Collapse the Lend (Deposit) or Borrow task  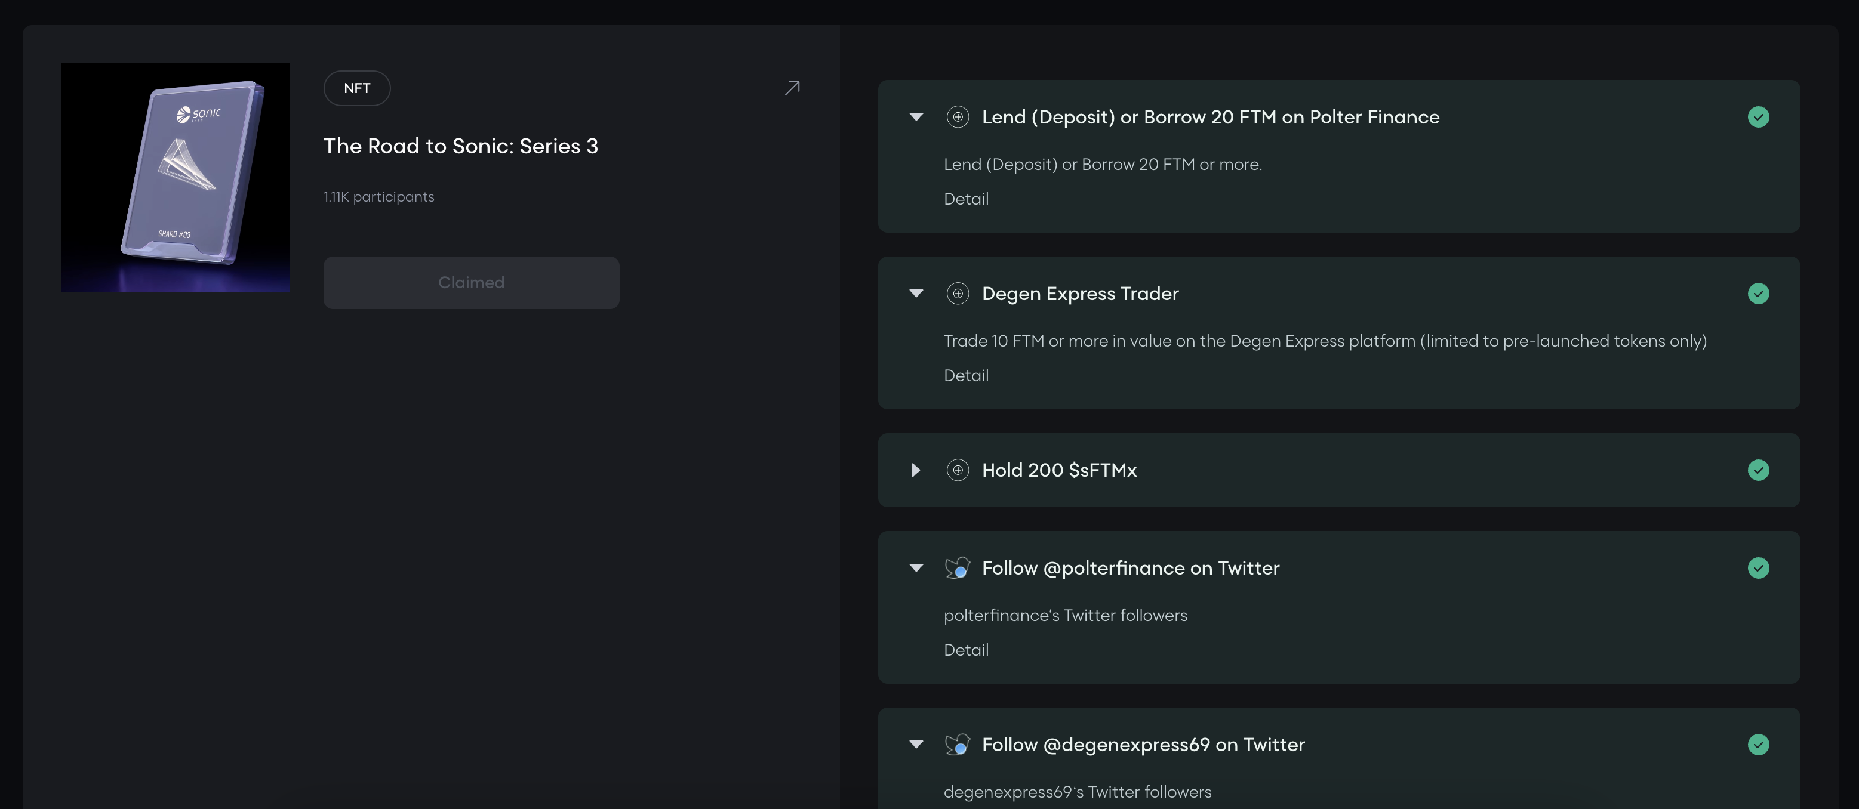[x=916, y=117]
